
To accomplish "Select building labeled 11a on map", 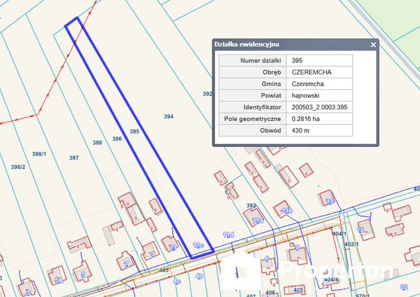I will pyautogui.click(x=257, y=219).
